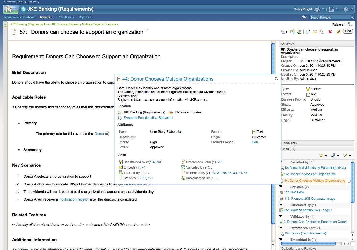
Task: Collapse the Embedded In (1) group
Action: coord(281,239)
